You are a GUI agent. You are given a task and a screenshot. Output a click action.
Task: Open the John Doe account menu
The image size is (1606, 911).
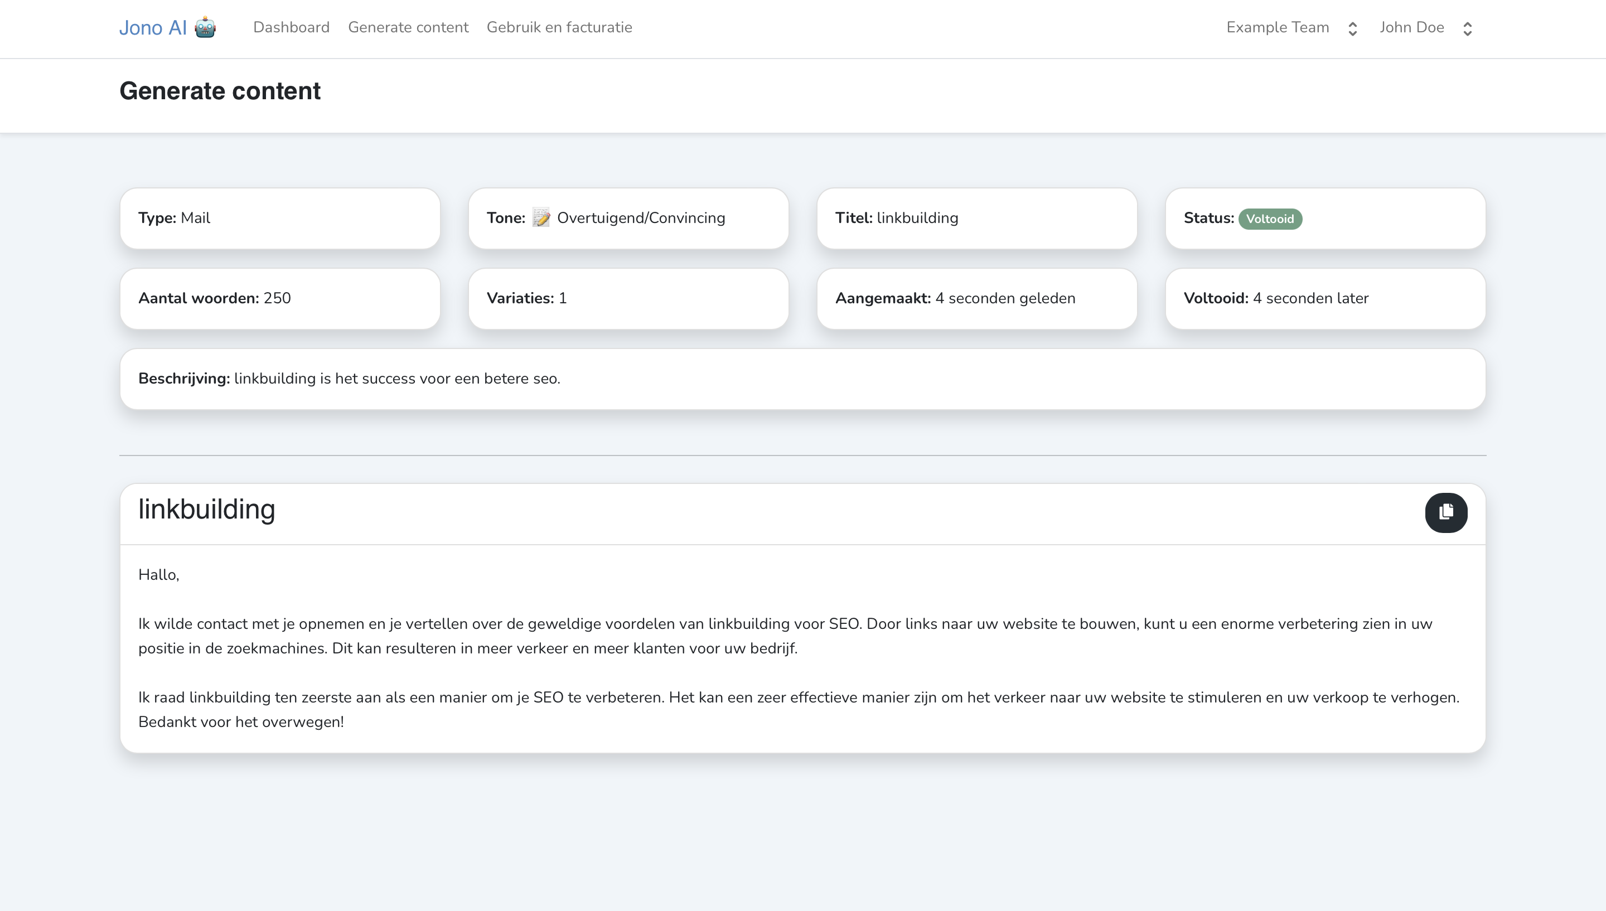pyautogui.click(x=1412, y=27)
